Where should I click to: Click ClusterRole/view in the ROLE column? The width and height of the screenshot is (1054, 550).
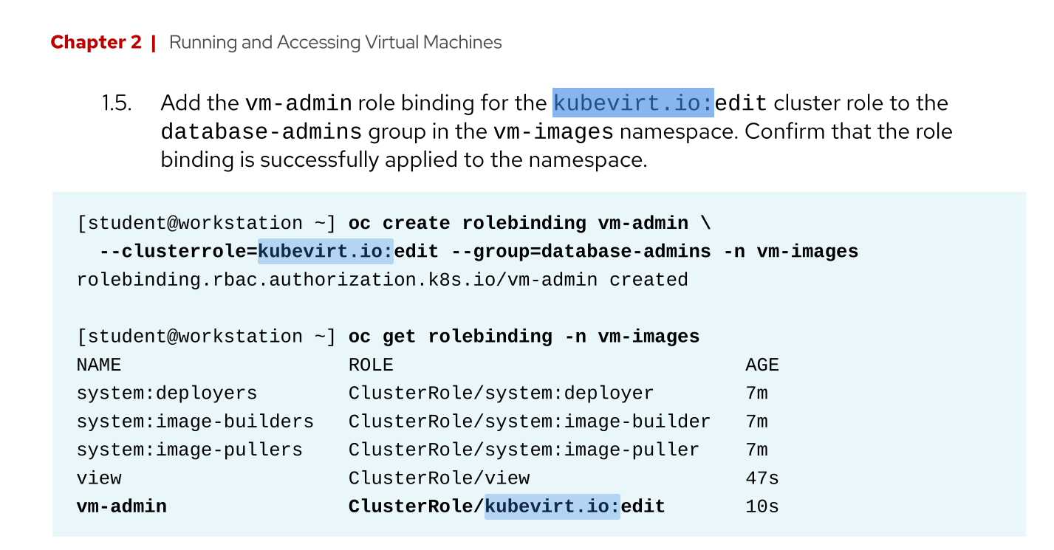439,478
